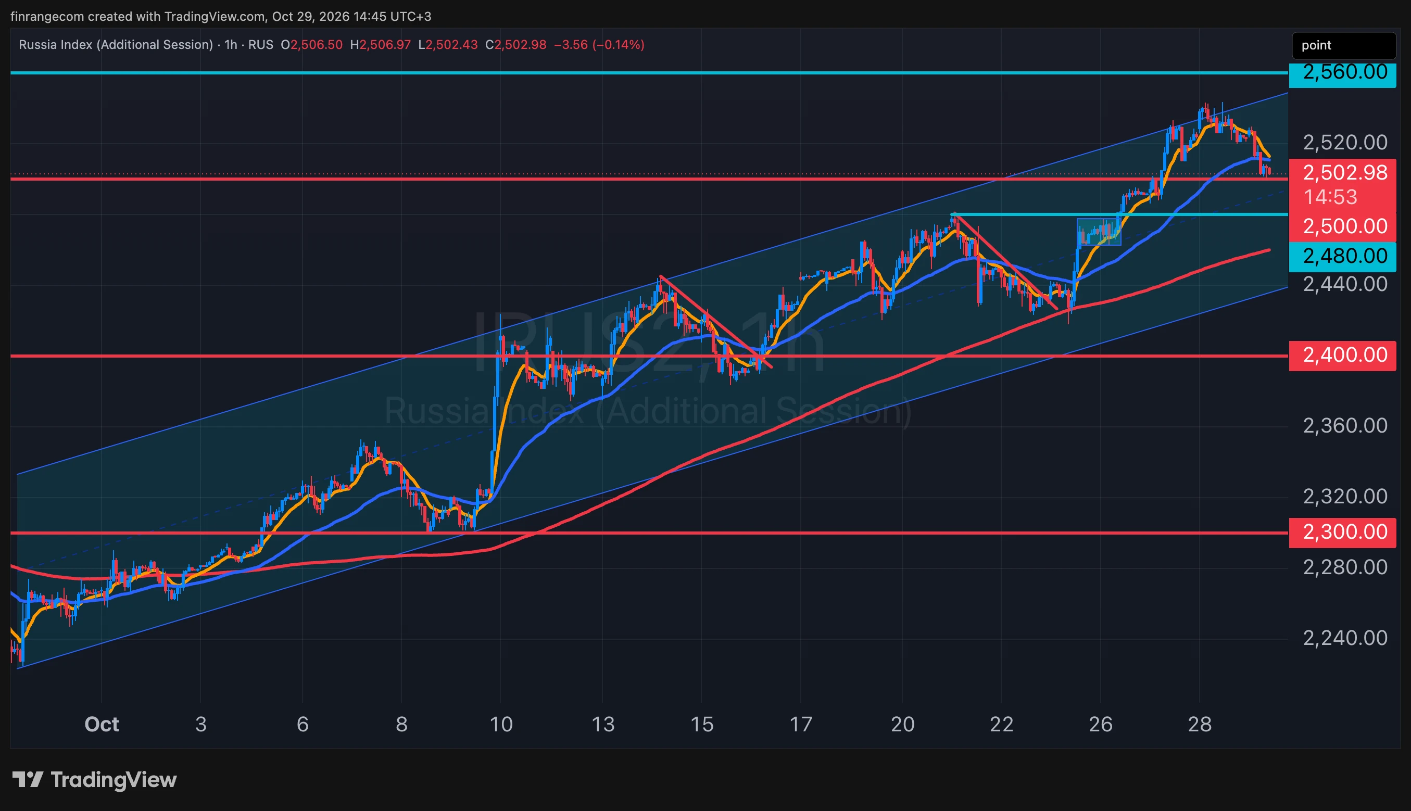The image size is (1411, 811).
Task: Click the TradingView logo icon
Action: coord(27,779)
